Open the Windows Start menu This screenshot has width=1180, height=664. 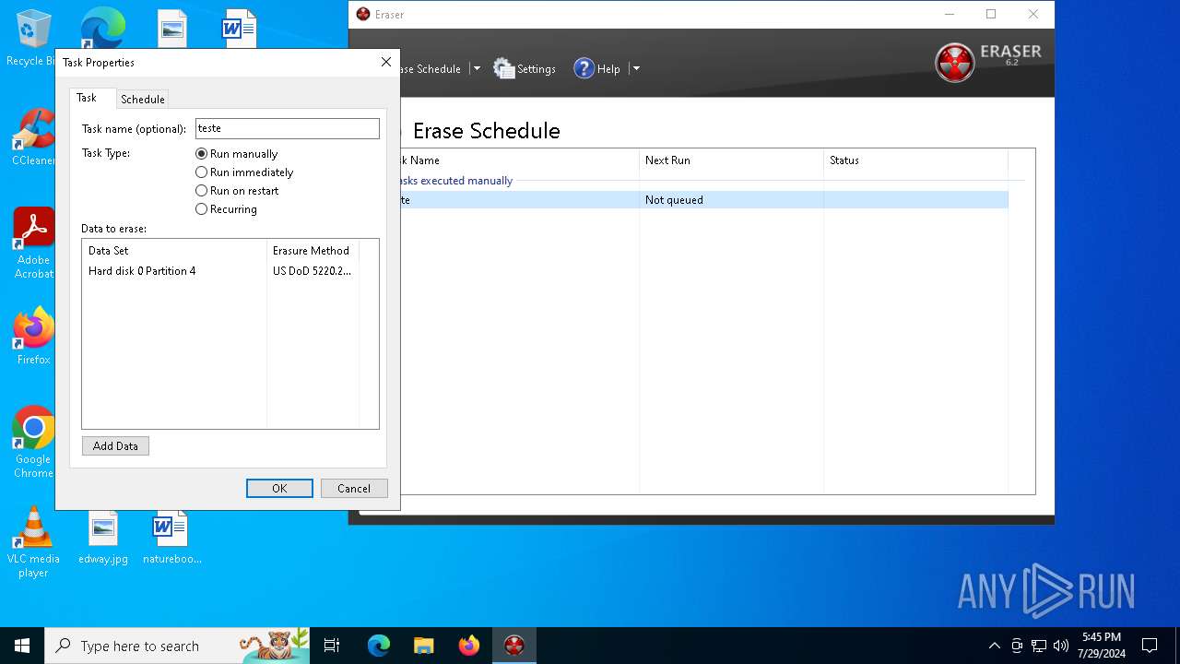click(x=22, y=646)
